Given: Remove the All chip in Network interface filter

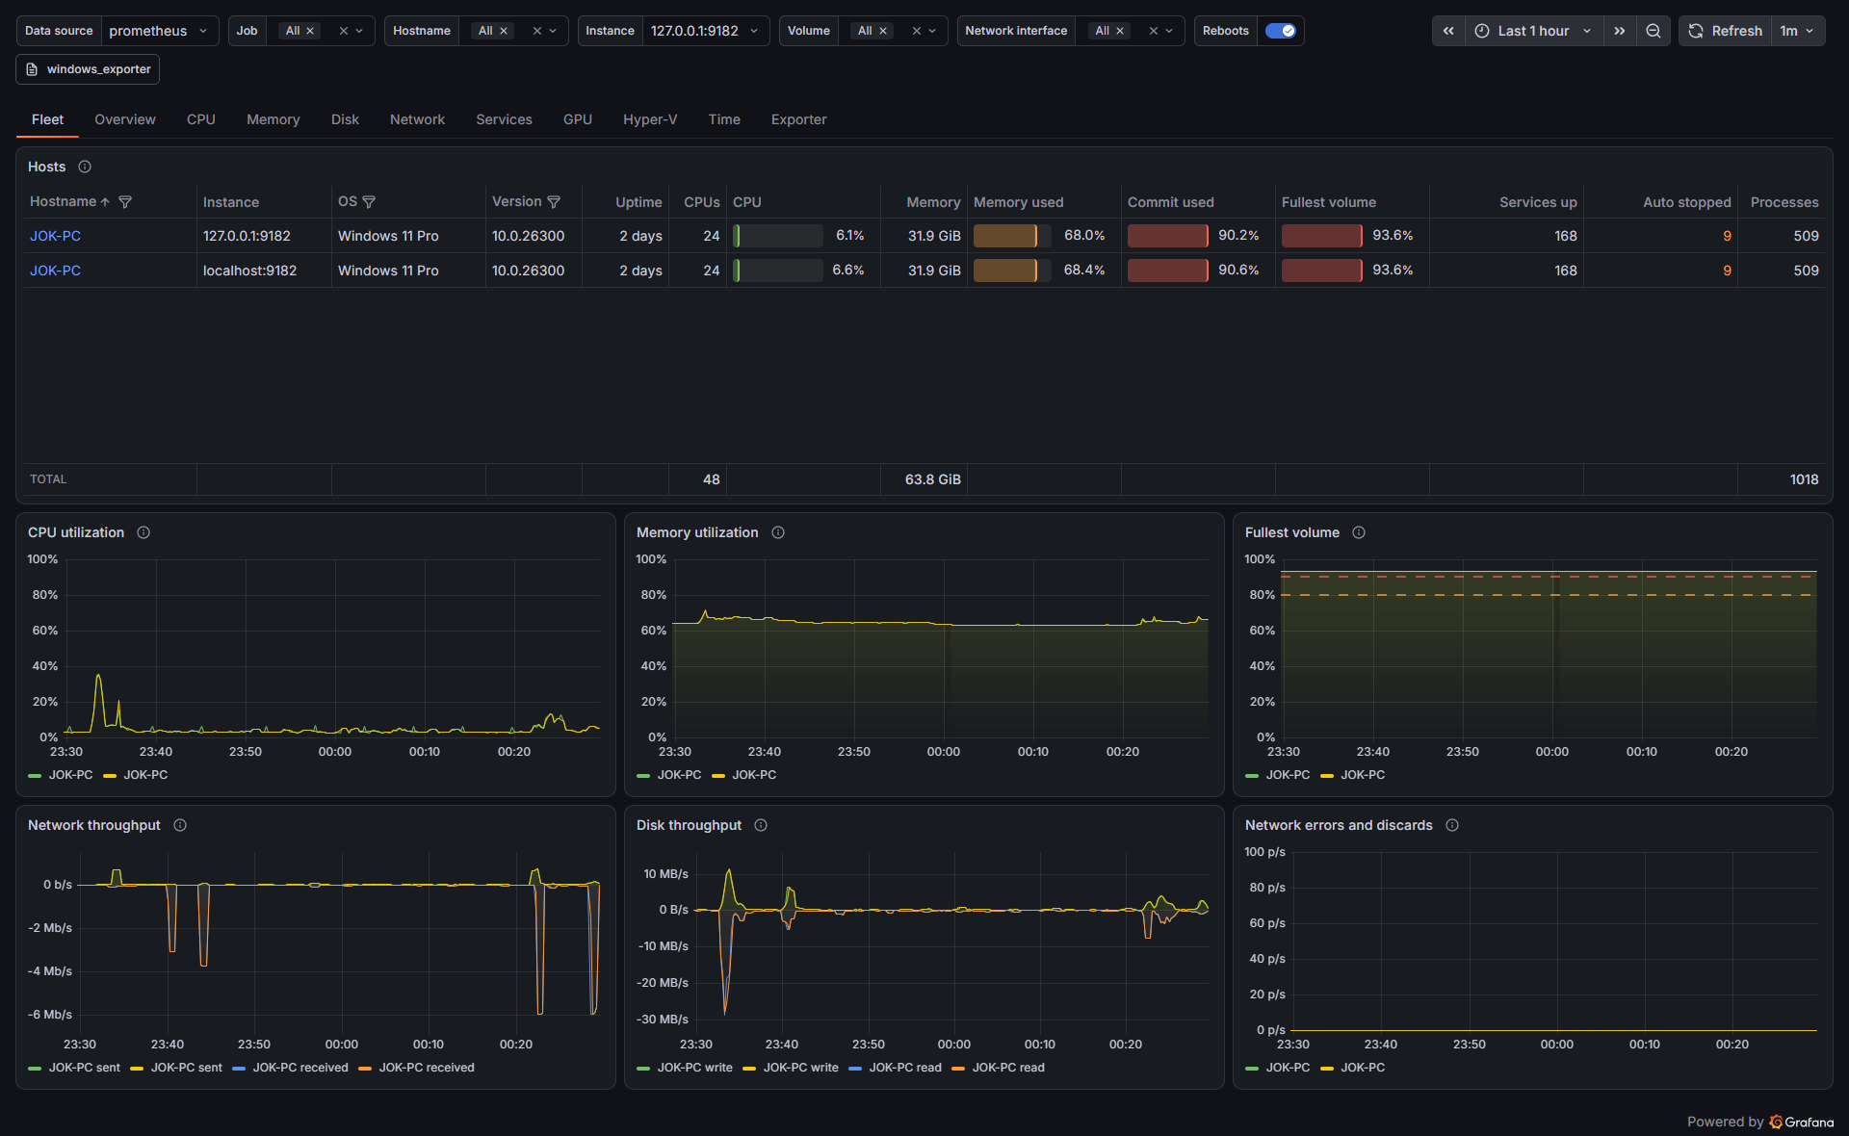Looking at the screenshot, I should click(x=1119, y=31).
